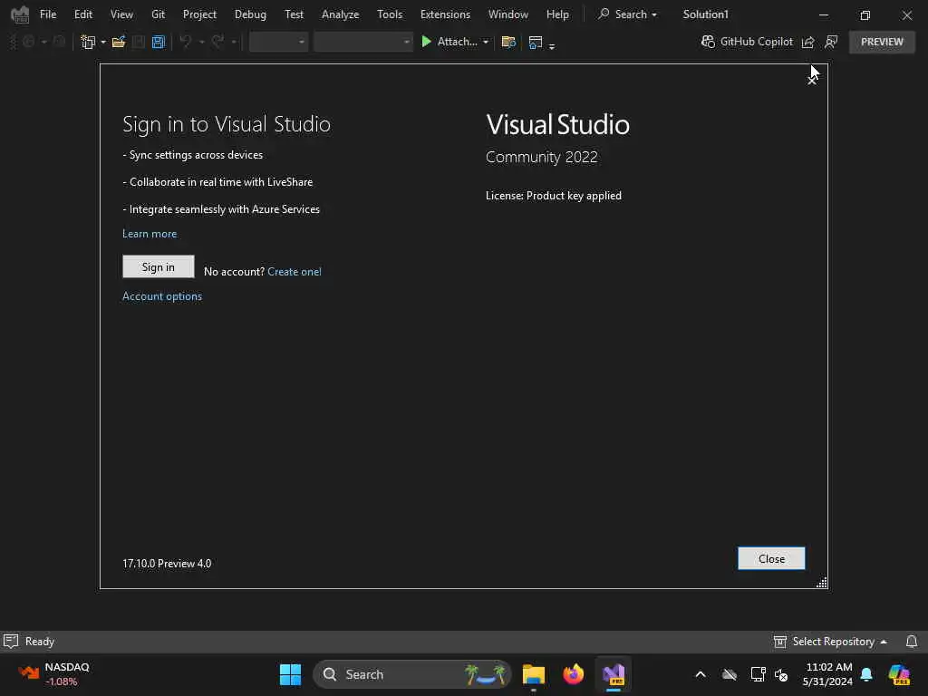The width and height of the screenshot is (928, 696).
Task: Open the Extensions menu
Action: click(445, 14)
